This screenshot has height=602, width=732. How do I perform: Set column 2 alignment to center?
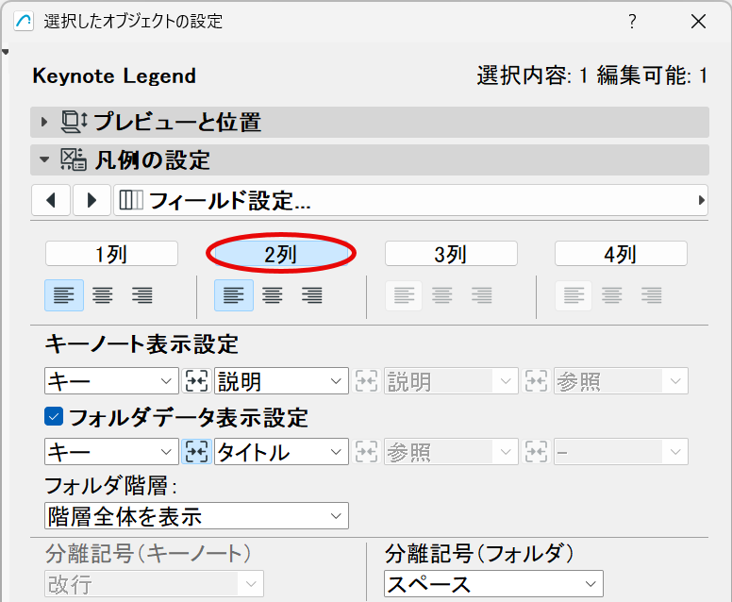[273, 295]
